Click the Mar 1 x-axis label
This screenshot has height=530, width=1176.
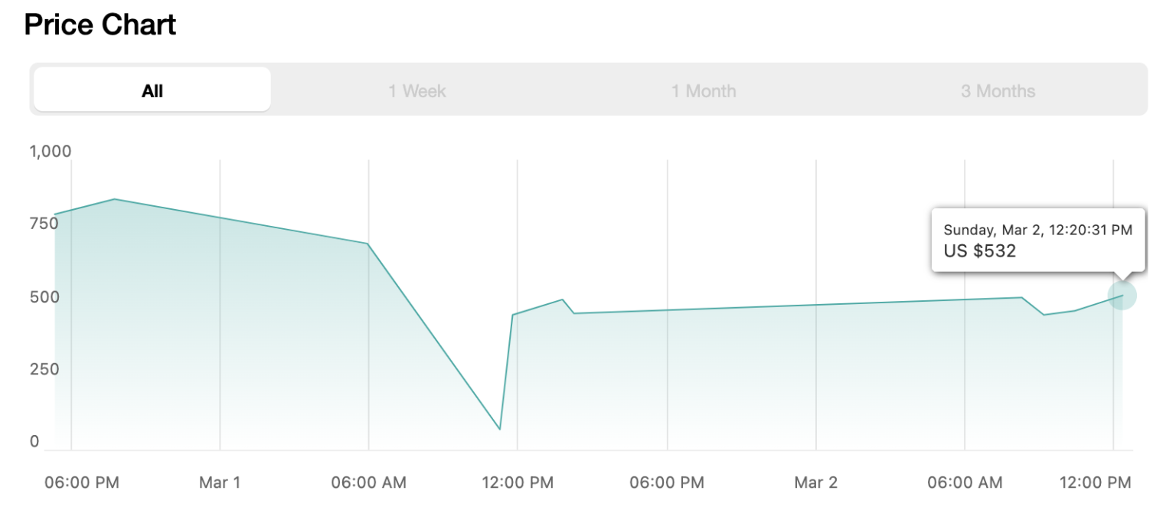(220, 483)
